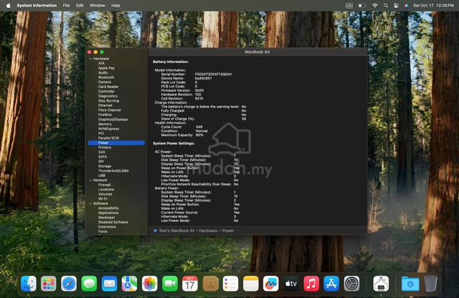Open the Apple menu
Screen dimensions: 459x298
pyautogui.click(x=8, y=5)
